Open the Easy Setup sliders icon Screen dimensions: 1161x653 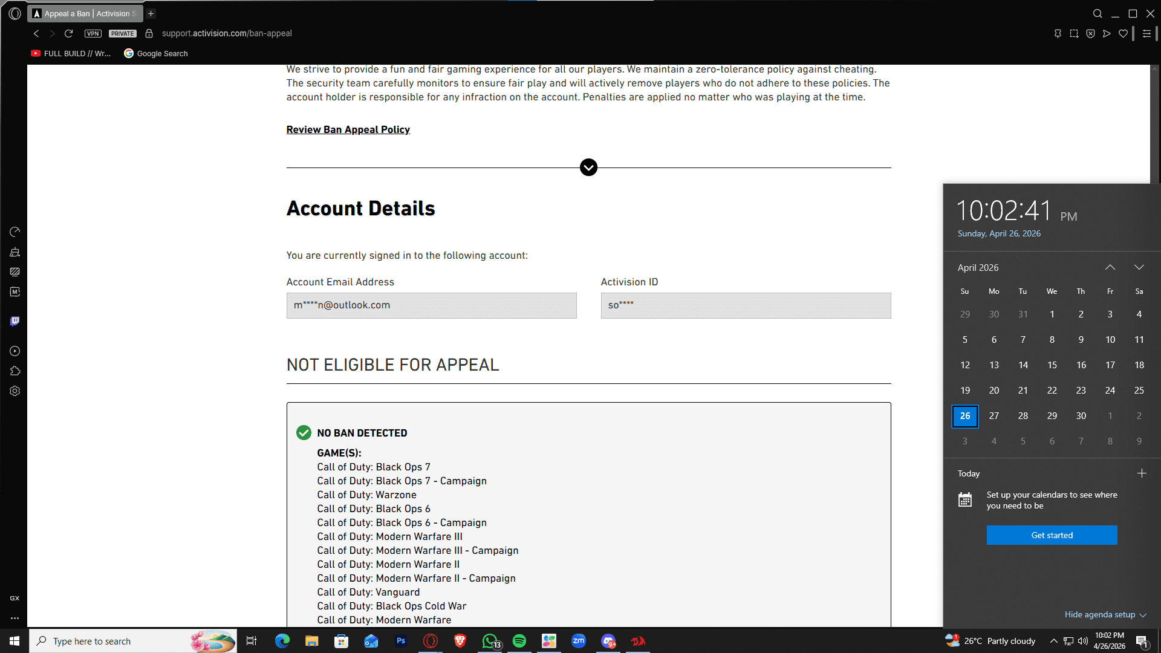(x=1146, y=34)
